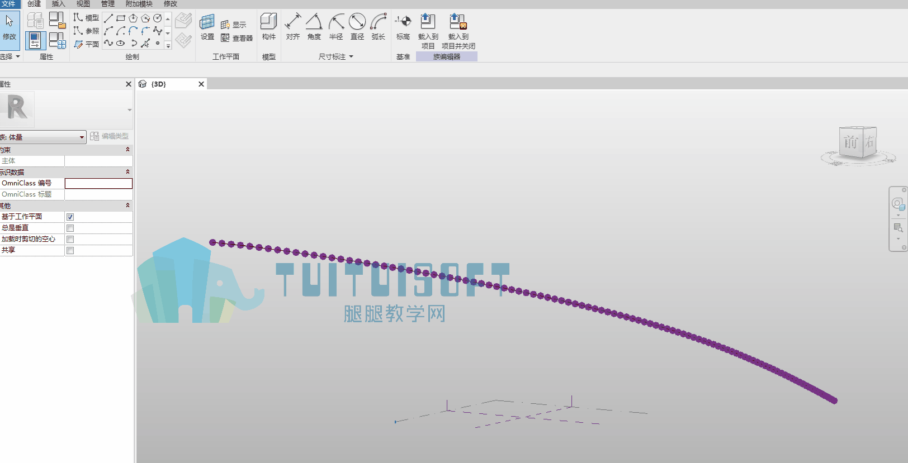Uncheck the 基于工作平面 checkbox

(70, 217)
